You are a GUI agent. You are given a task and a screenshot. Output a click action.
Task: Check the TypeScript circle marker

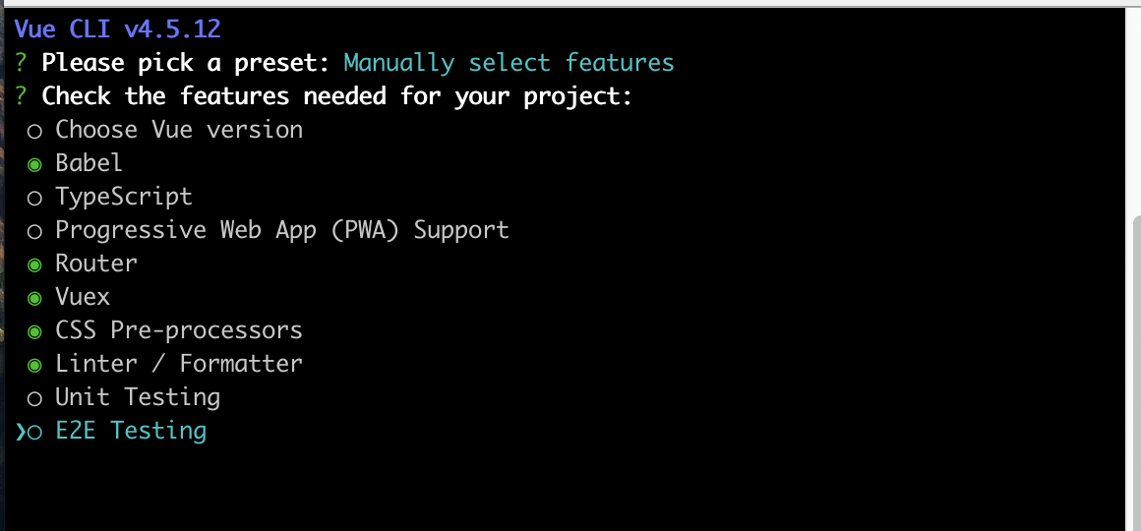(x=34, y=199)
